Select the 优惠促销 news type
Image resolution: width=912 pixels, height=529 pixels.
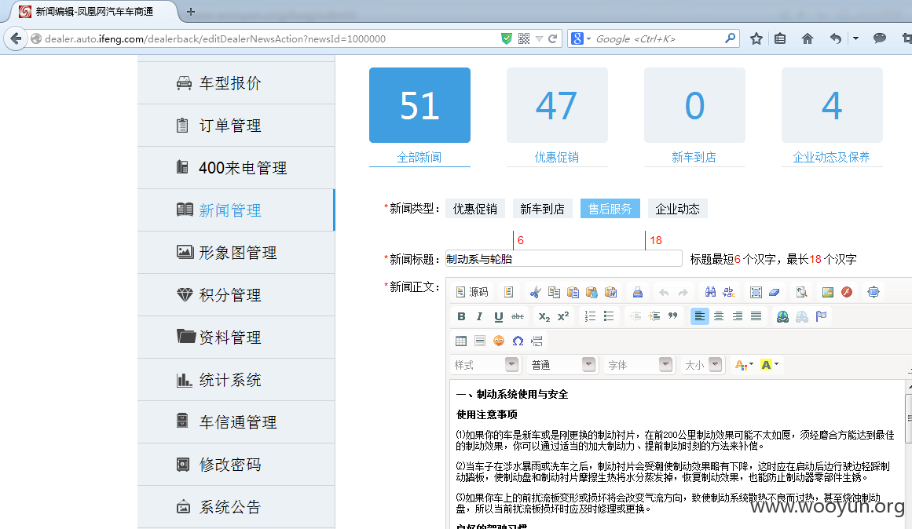(x=475, y=209)
